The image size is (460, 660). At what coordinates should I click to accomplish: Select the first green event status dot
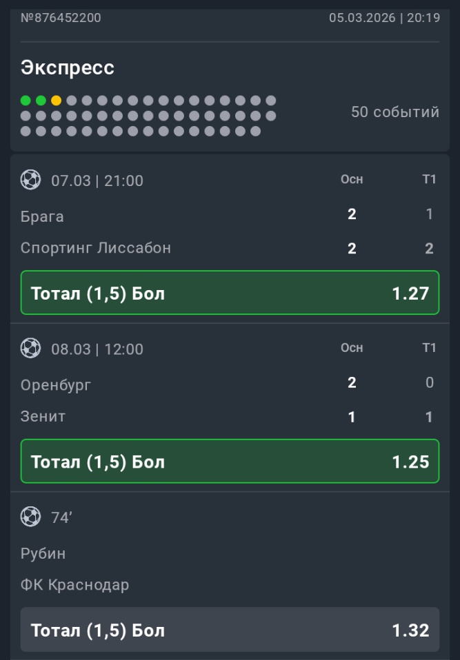26,101
